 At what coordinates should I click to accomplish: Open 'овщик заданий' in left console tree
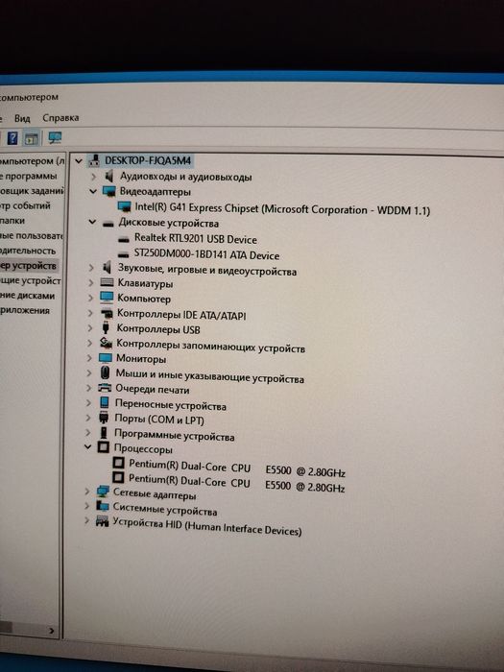click(32, 191)
